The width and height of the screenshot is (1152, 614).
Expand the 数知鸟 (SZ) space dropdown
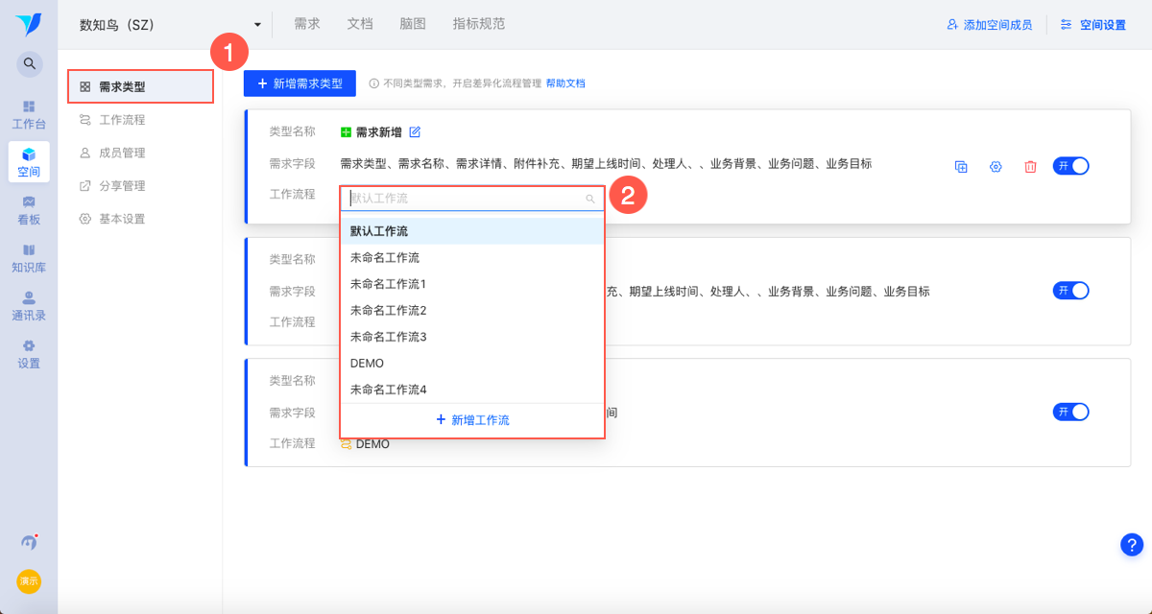(257, 25)
